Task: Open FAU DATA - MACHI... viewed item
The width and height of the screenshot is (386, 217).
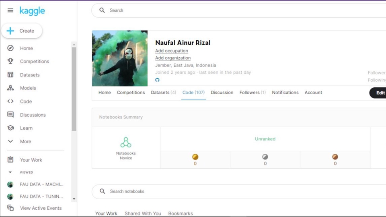Action: pyautogui.click(x=41, y=184)
